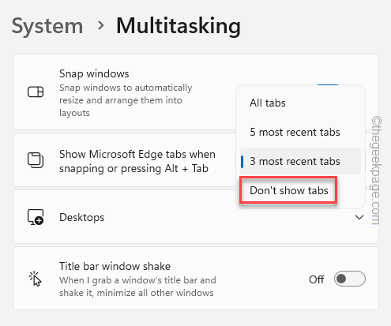Viewport: 391px width, 326px height.
Task: Click the Microsoft Edge tabs overlapping-windows icon
Action: click(36, 160)
